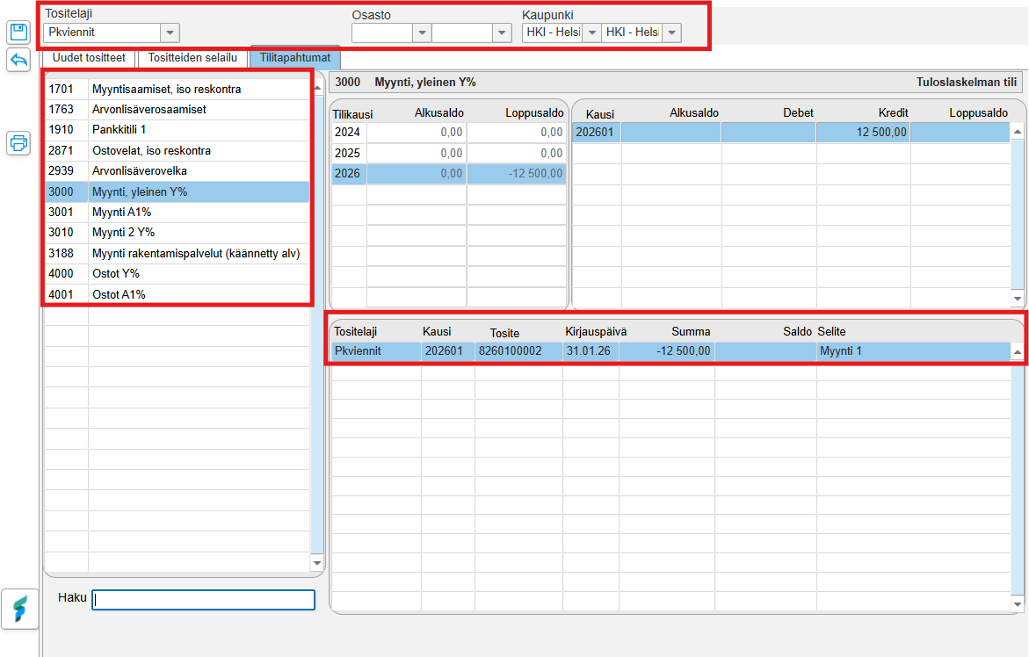Click period table scrollbar down arrow
The height and width of the screenshot is (657, 1029).
(x=1018, y=299)
